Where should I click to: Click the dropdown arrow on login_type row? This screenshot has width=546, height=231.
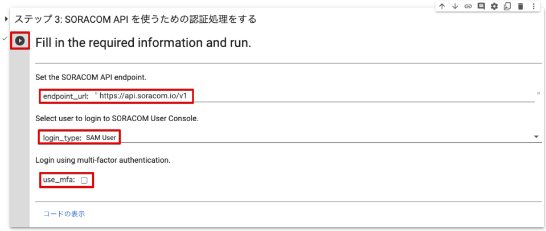(536, 137)
